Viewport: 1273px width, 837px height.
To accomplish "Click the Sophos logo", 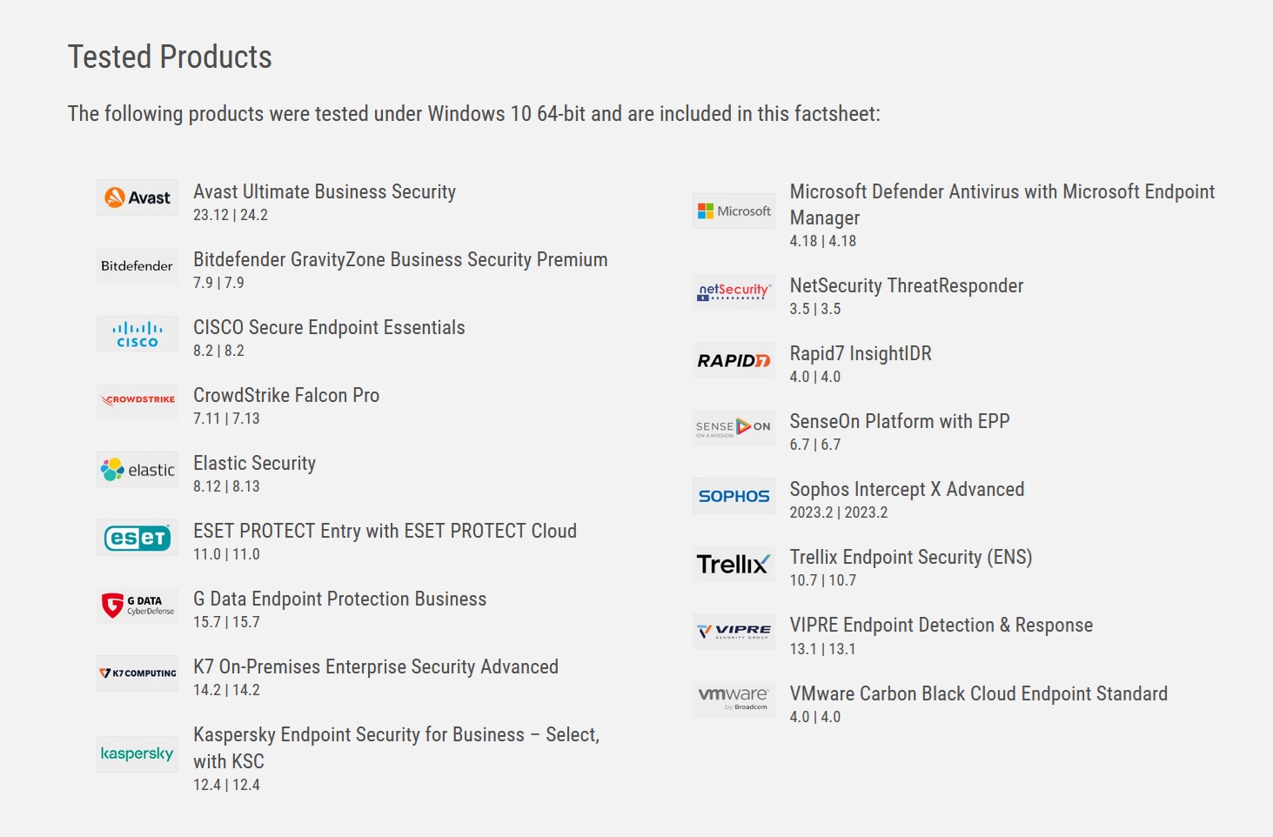I will click(x=734, y=495).
